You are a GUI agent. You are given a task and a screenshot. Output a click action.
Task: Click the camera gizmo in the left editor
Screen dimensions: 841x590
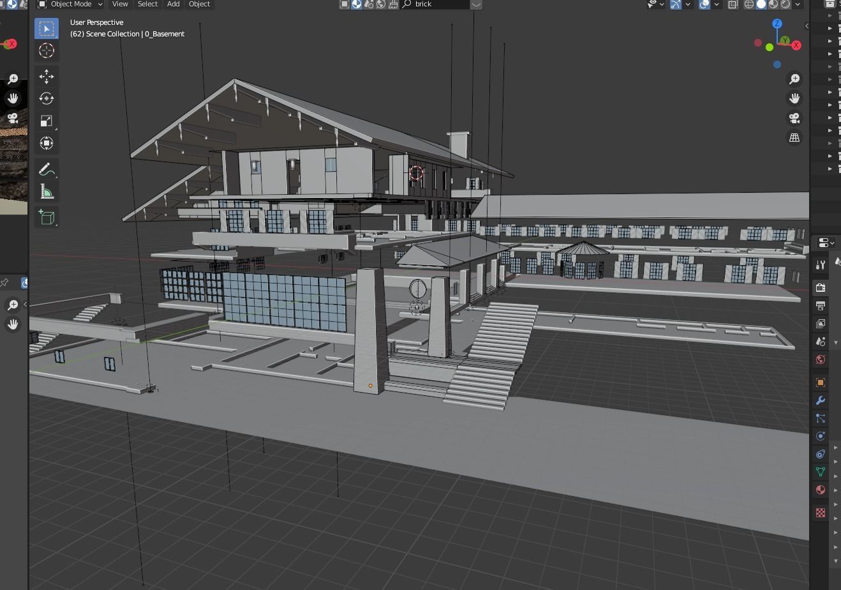click(x=13, y=118)
